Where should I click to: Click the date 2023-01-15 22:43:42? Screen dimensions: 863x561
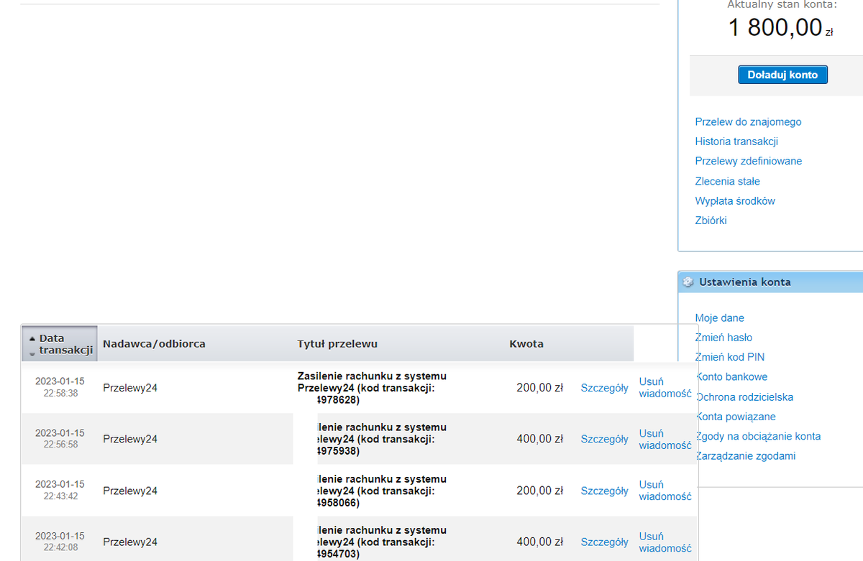coord(60,490)
